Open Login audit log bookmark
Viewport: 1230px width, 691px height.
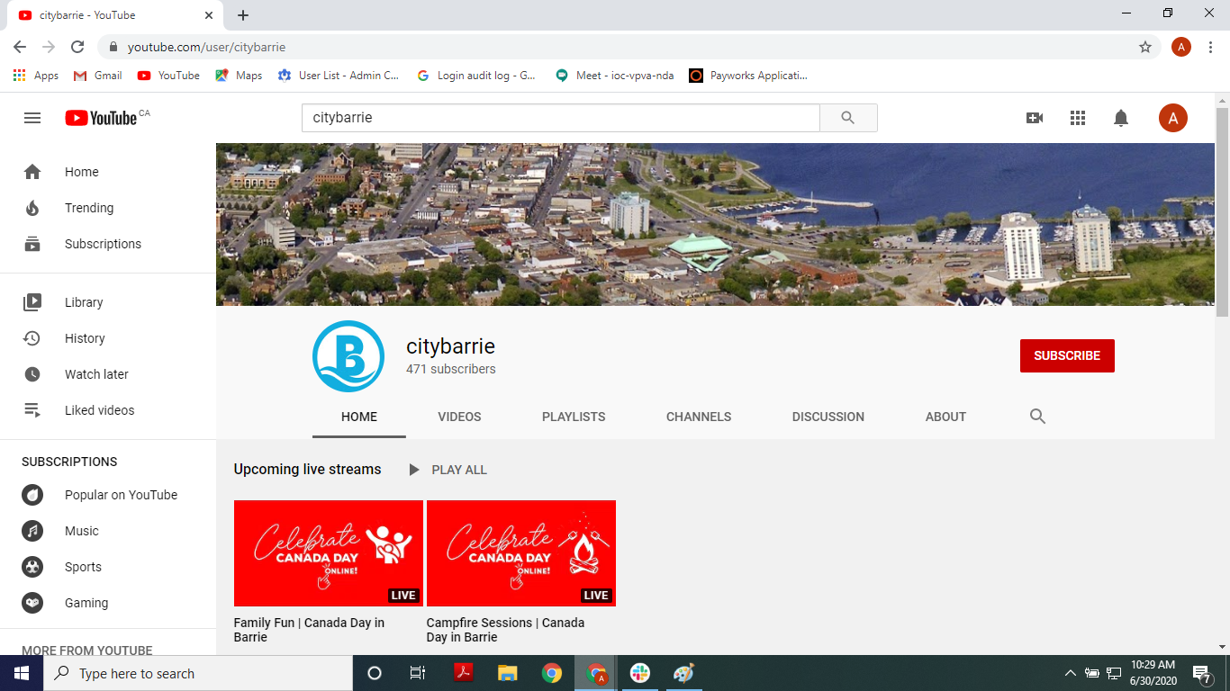476,76
